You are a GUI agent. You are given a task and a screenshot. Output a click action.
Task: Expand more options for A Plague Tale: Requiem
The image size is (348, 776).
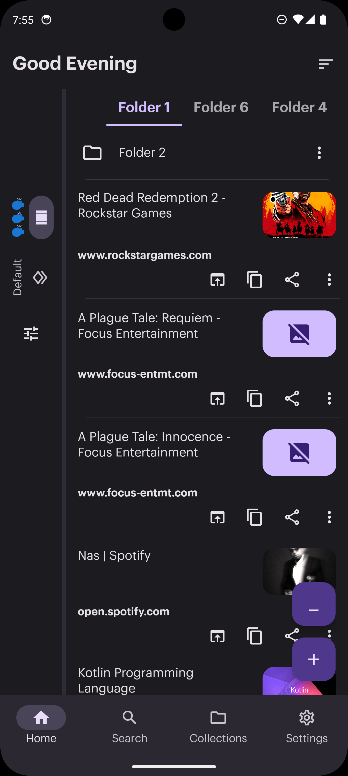(x=329, y=398)
